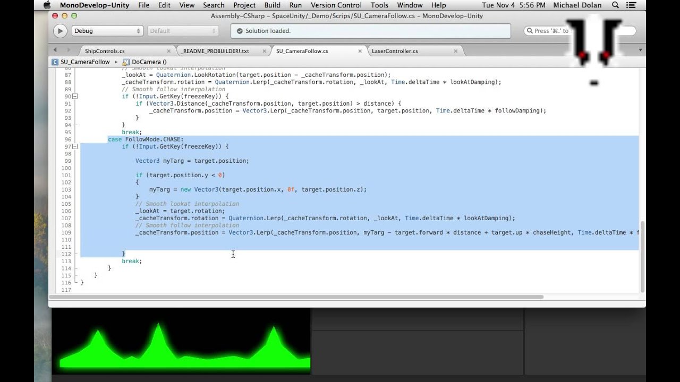Click the '// Smooth lookat interpolation' comment on line 105
680x382 pixels.
pos(187,204)
